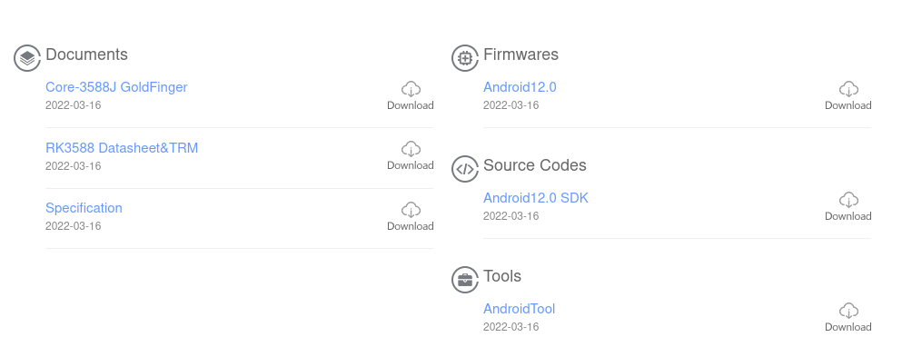Download RK3588 Datasheet&TRM via cloud icon
902x347 pixels.
click(x=411, y=149)
